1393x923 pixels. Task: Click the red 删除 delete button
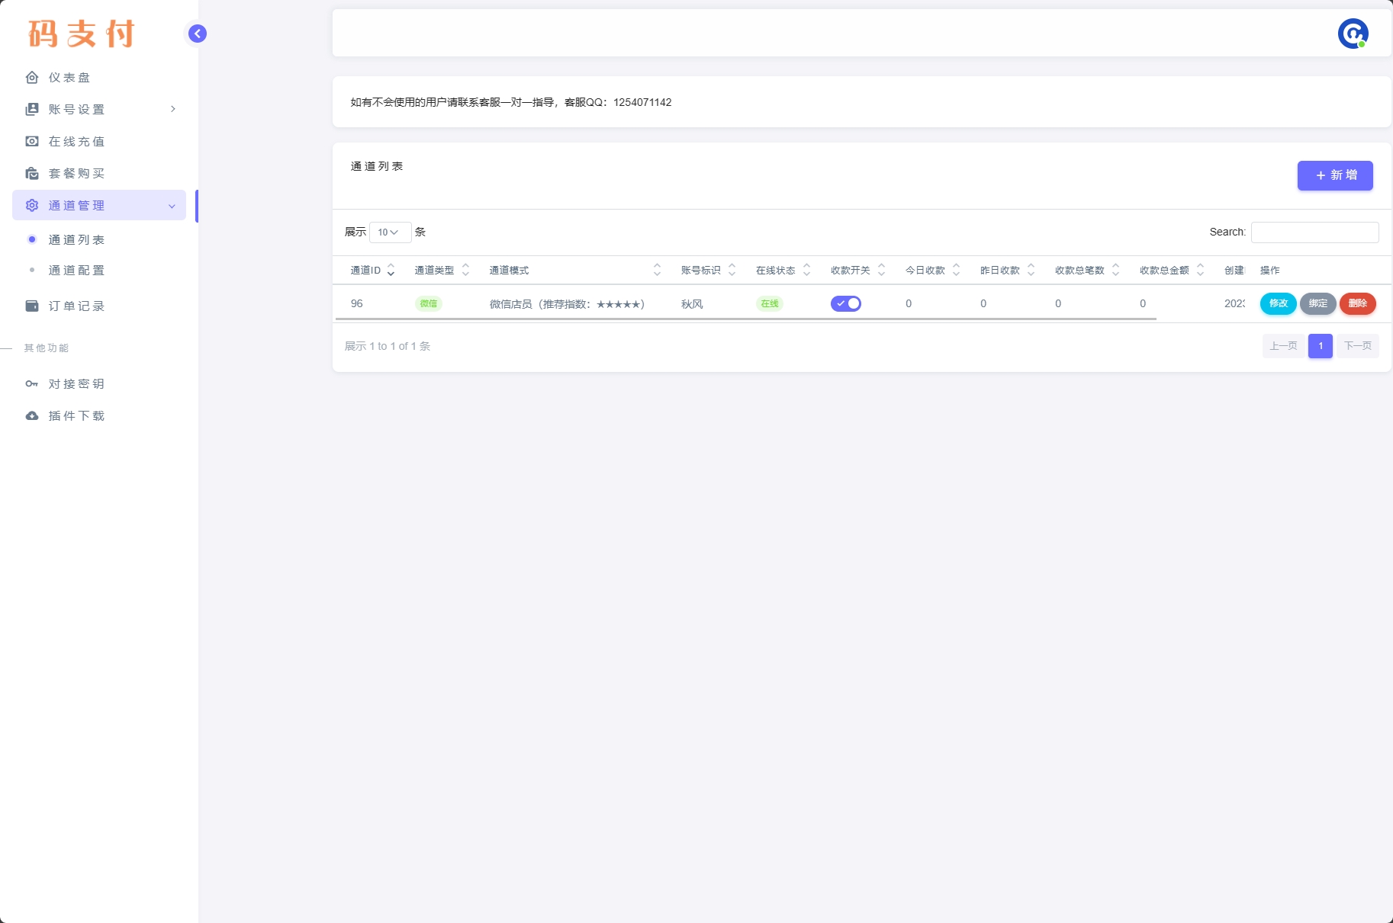tap(1357, 303)
